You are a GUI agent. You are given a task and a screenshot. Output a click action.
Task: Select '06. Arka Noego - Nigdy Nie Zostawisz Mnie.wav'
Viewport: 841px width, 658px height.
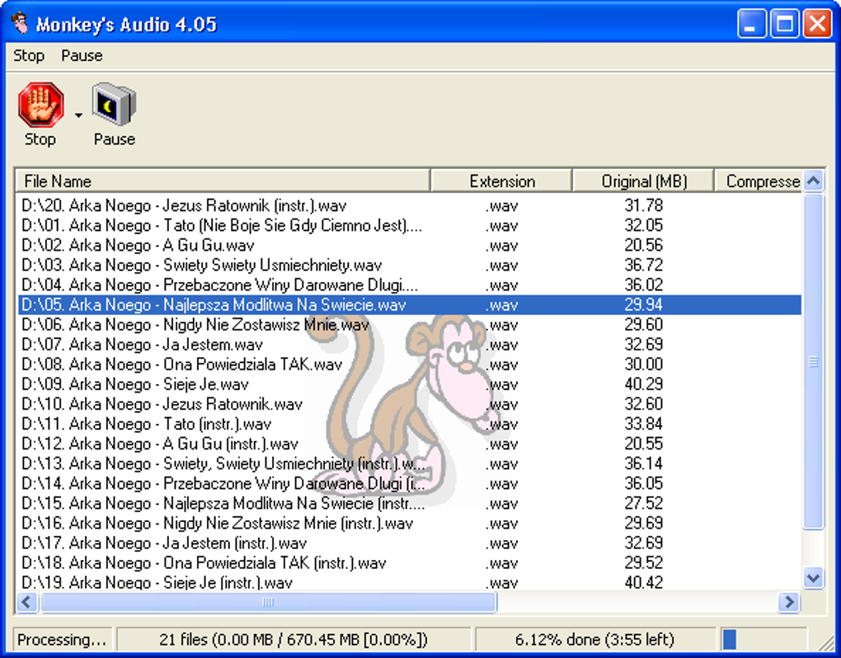410,324
